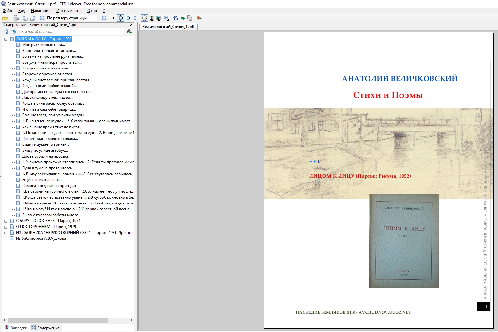This screenshot has height=332, width=498.
Task: Go to 'В постели, ночью, в тишине...'
Action: (49, 51)
